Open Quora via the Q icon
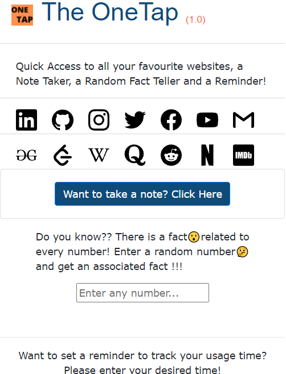The height and width of the screenshot is (374, 286). click(135, 155)
